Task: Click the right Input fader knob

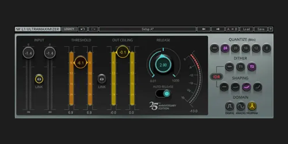Action: 50,53
